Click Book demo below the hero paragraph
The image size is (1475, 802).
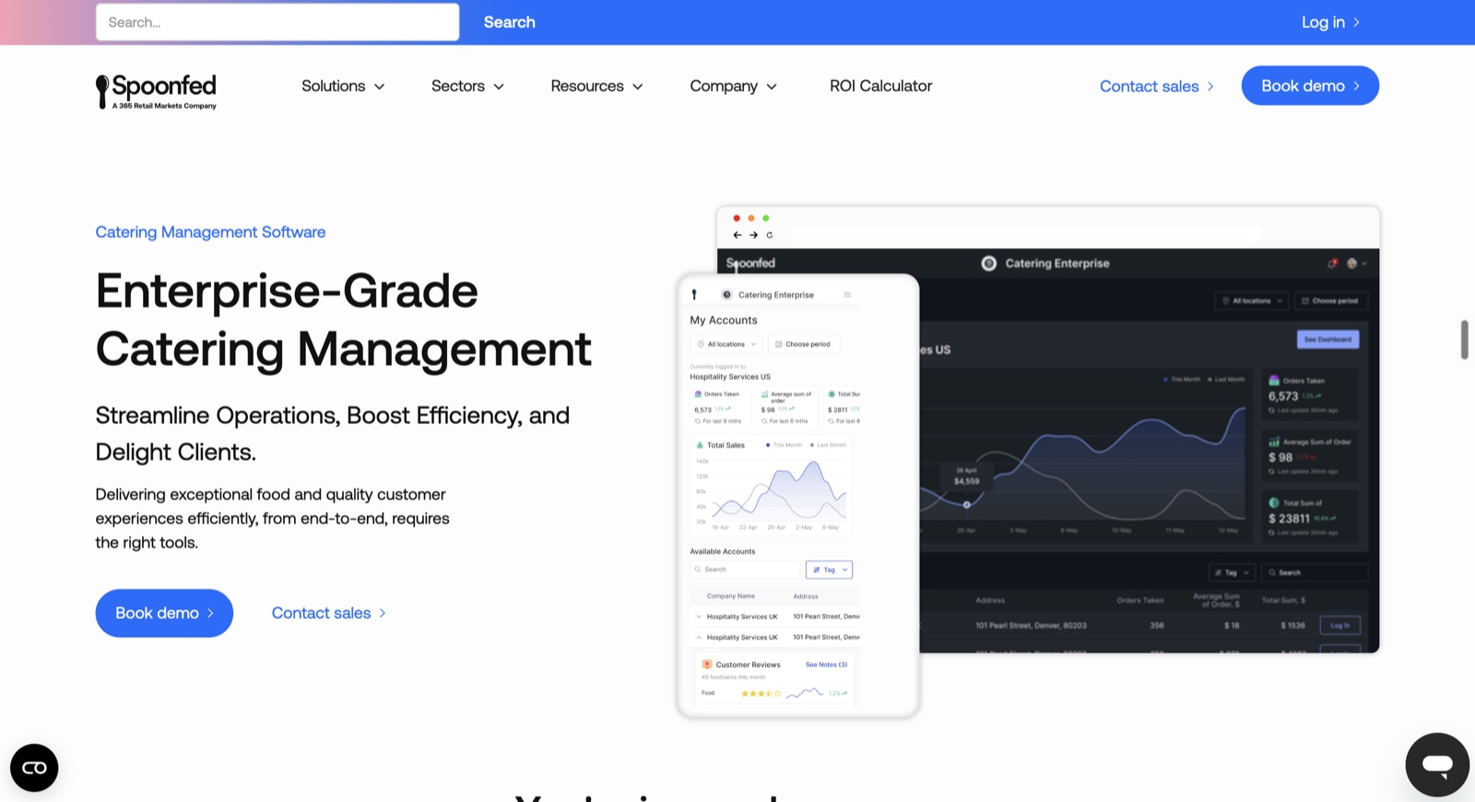point(164,613)
